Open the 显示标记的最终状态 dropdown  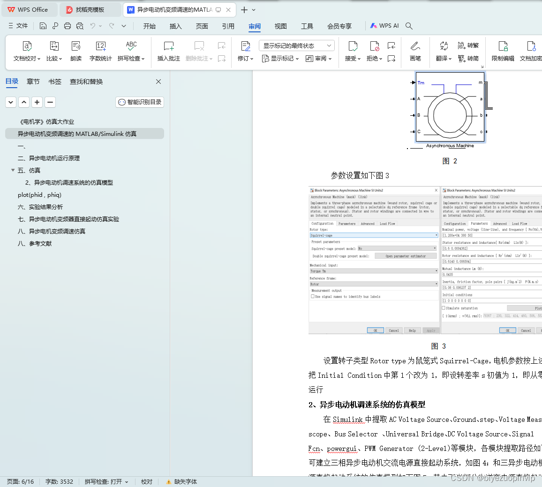click(297, 45)
